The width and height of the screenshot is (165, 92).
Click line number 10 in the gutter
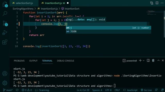(16, 46)
